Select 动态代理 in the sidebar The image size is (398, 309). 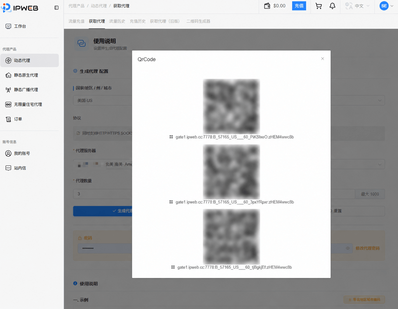[30, 60]
